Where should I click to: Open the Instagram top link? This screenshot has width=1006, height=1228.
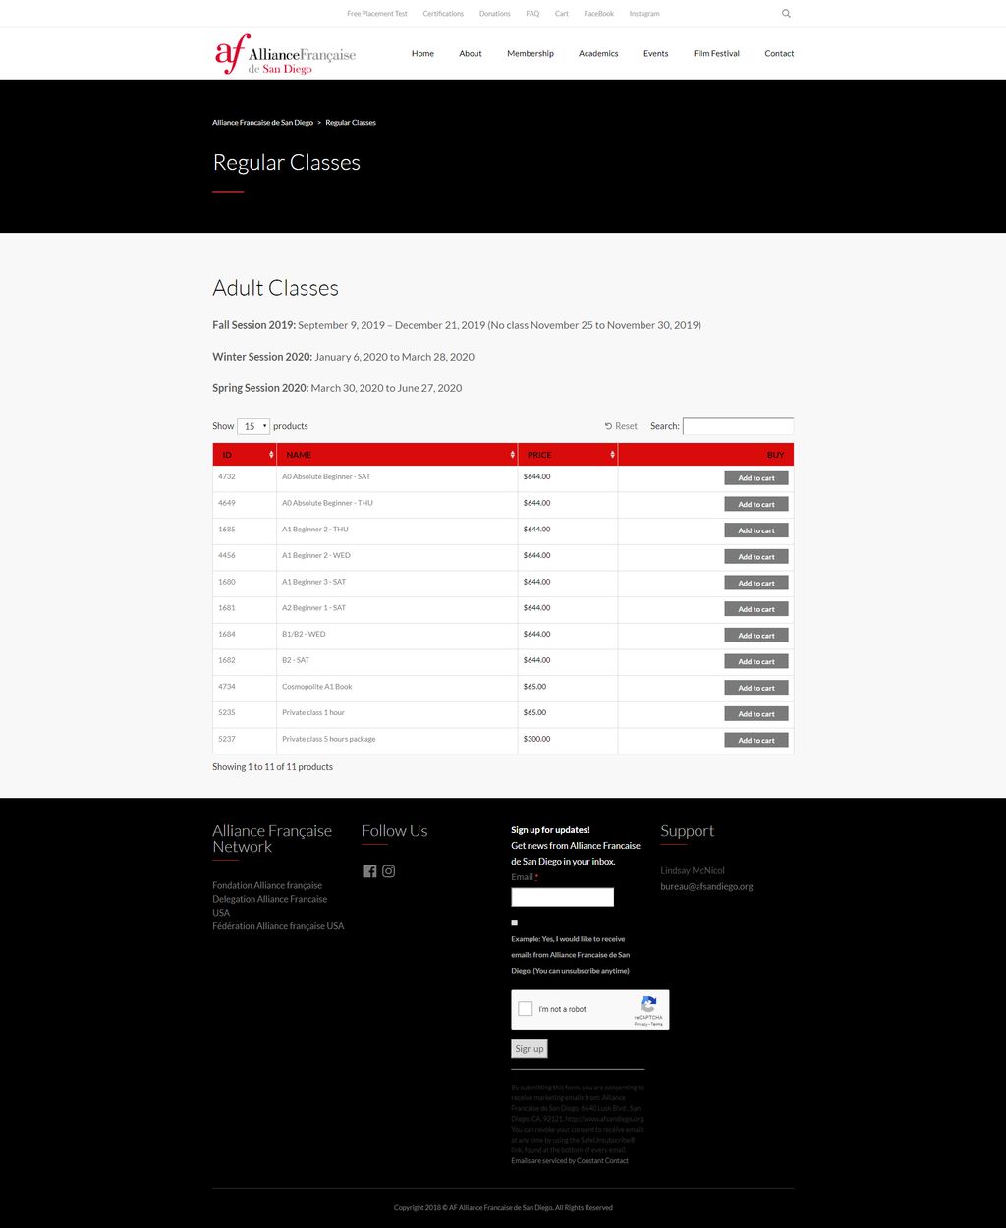pyautogui.click(x=644, y=14)
